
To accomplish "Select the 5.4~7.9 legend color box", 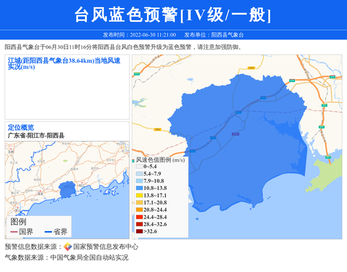I will [x=139, y=174].
